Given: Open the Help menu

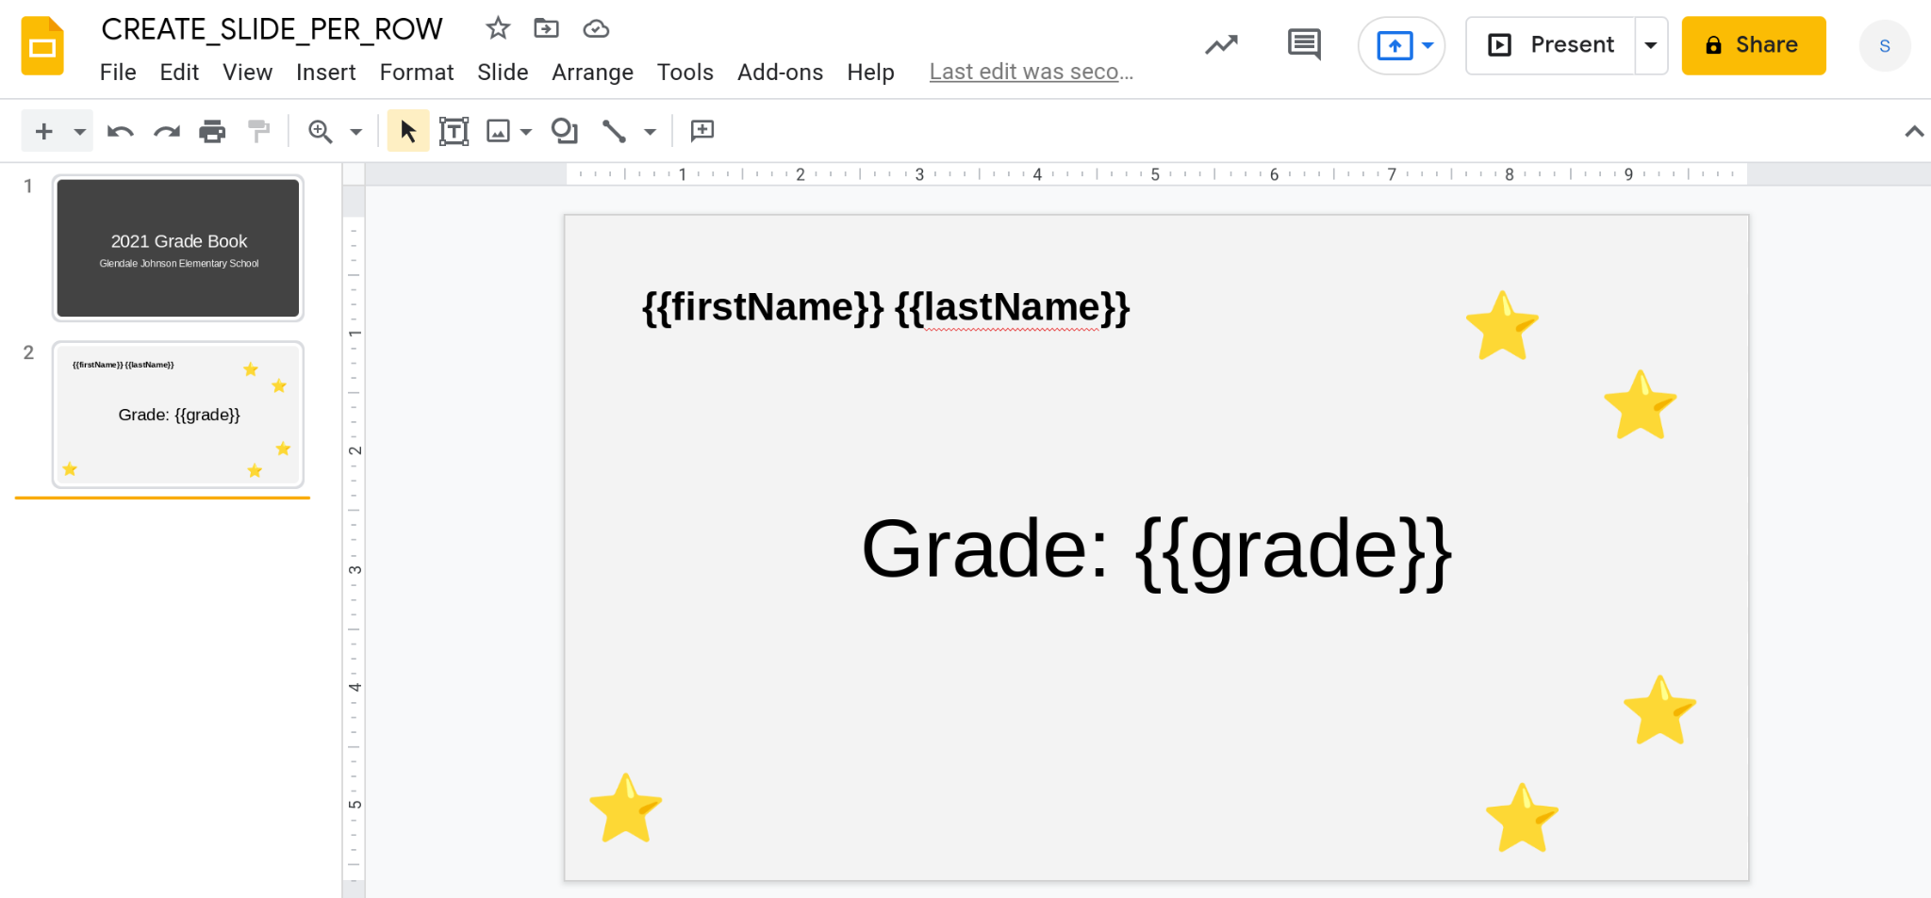Looking at the screenshot, I should pyautogui.click(x=870, y=73).
